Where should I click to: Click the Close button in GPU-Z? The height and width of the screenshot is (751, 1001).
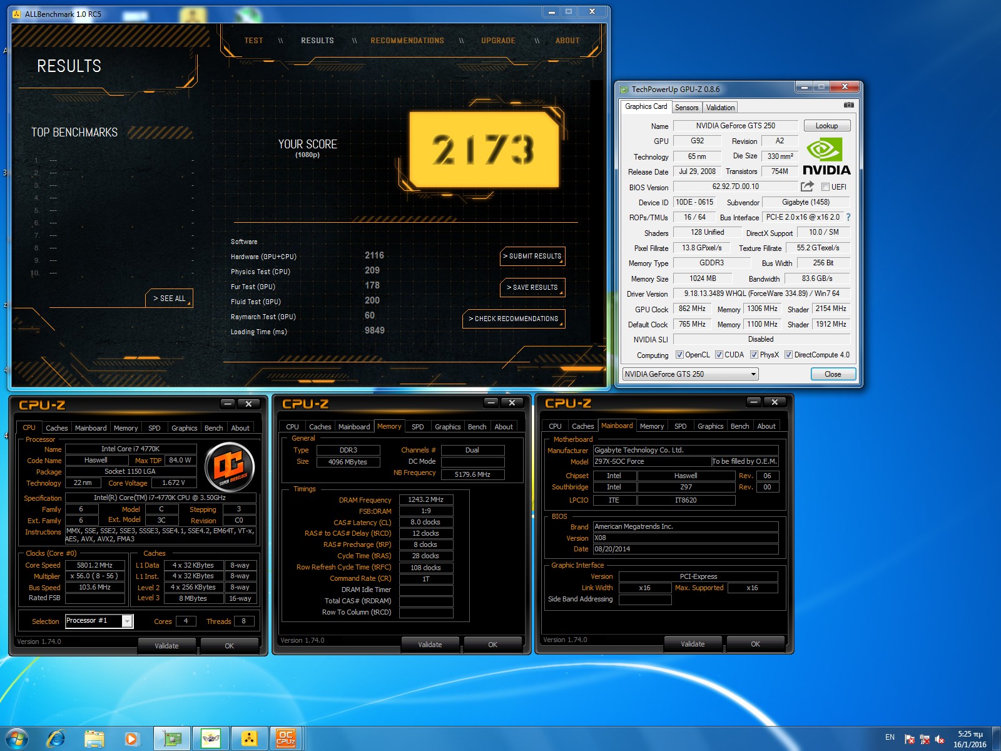point(833,374)
